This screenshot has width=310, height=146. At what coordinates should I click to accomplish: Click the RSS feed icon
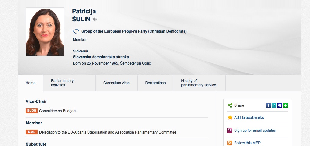230,143
